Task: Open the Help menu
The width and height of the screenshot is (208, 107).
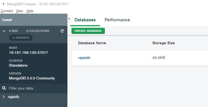Action: coord(30,11)
